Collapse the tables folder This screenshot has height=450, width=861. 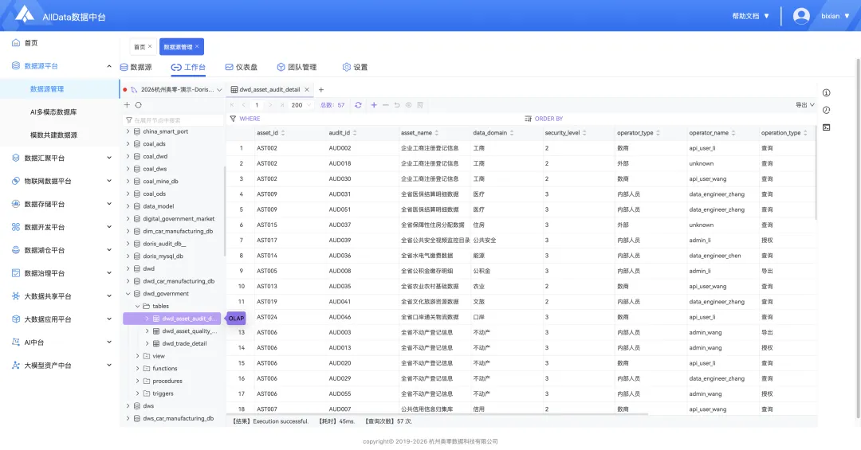tap(138, 306)
